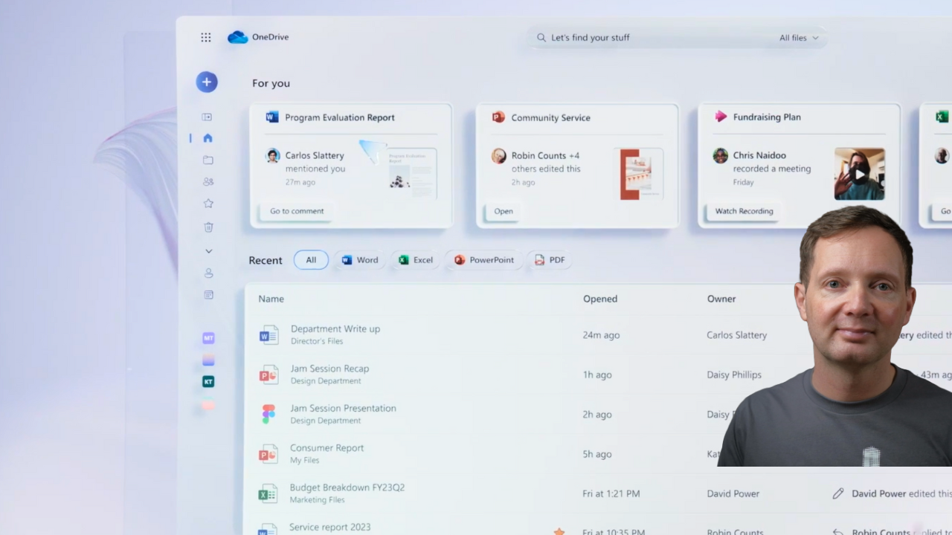Open the Shared people icon in sidebar

point(208,181)
